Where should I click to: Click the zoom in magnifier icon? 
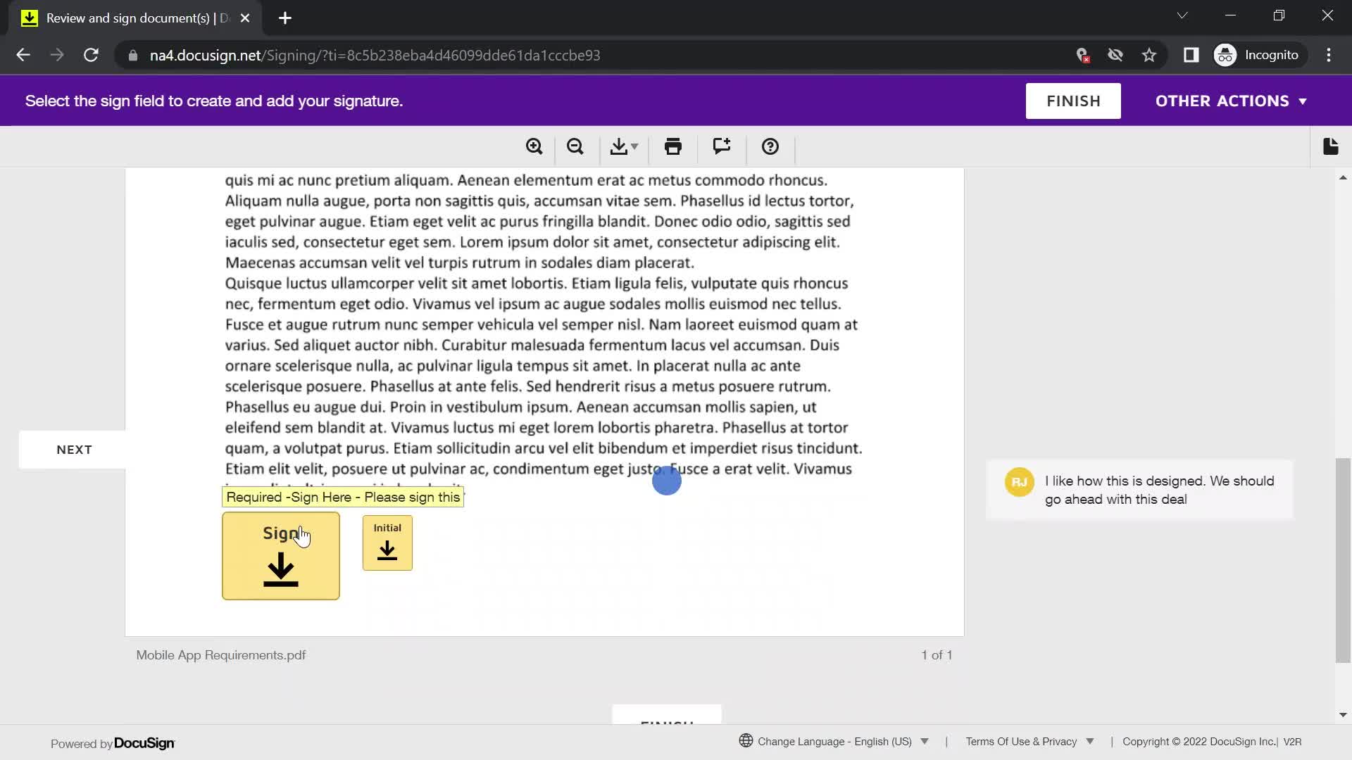click(x=534, y=146)
